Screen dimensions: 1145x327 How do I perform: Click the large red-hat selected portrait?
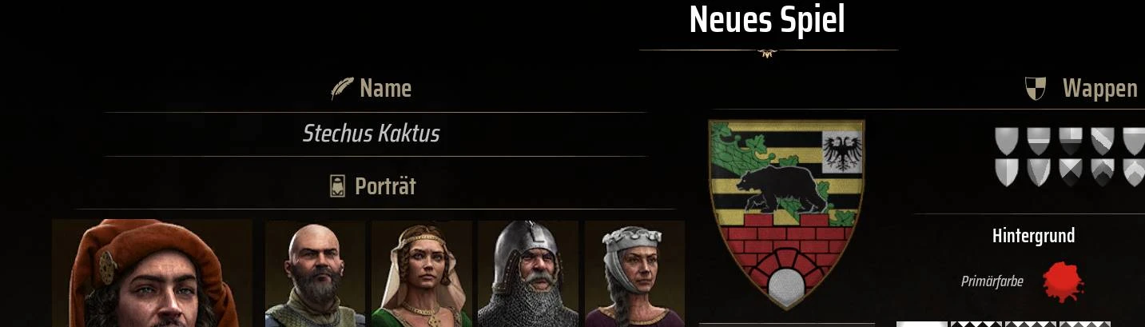coord(152,273)
